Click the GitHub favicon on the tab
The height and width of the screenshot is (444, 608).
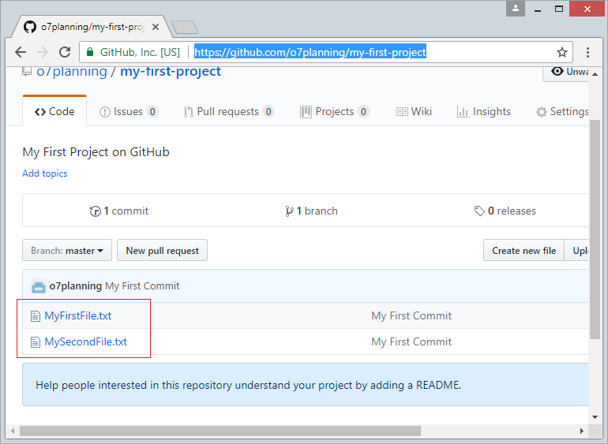pyautogui.click(x=30, y=27)
